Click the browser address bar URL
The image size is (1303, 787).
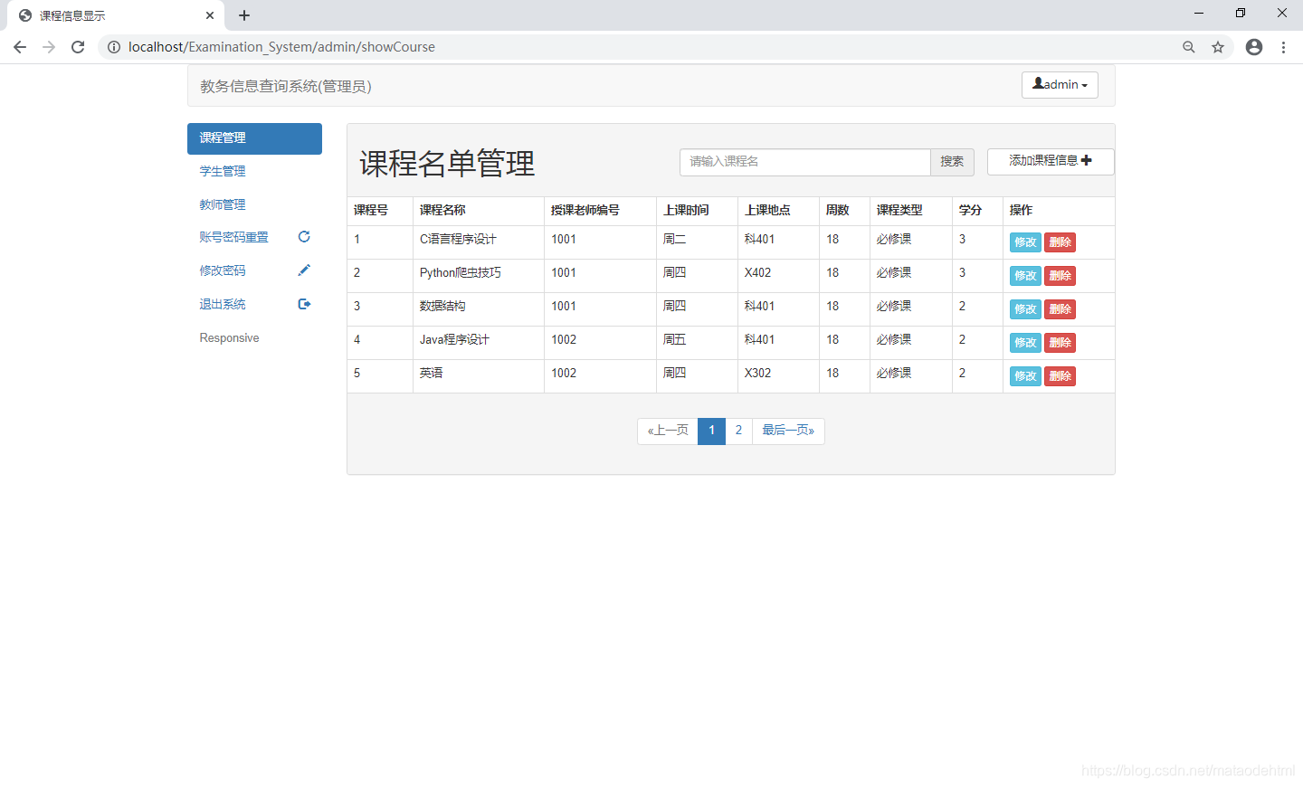(281, 47)
